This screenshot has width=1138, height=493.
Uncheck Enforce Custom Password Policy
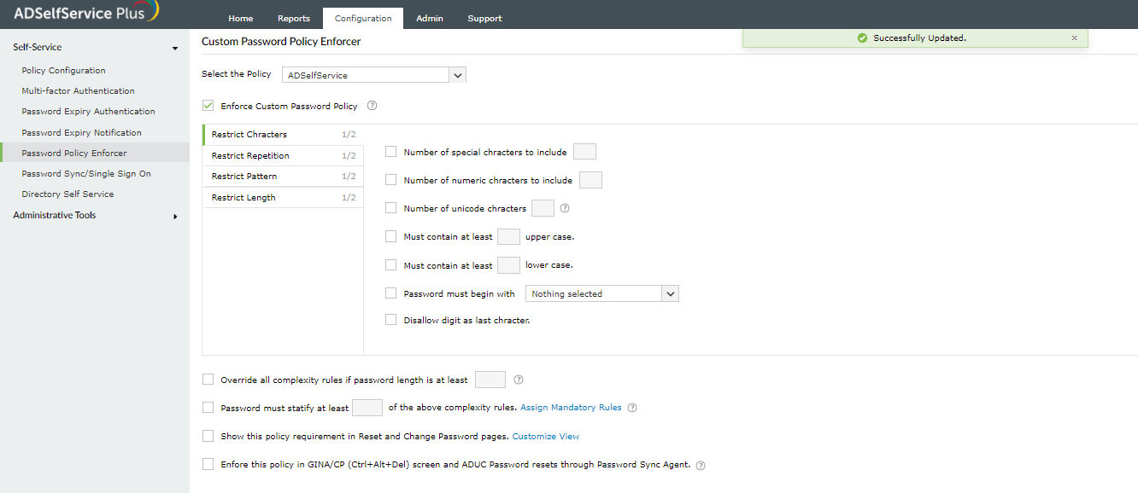point(208,105)
